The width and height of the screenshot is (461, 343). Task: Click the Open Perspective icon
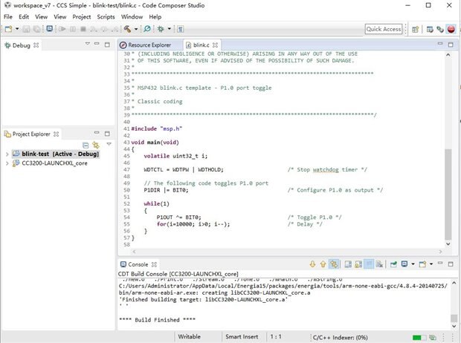pos(415,29)
